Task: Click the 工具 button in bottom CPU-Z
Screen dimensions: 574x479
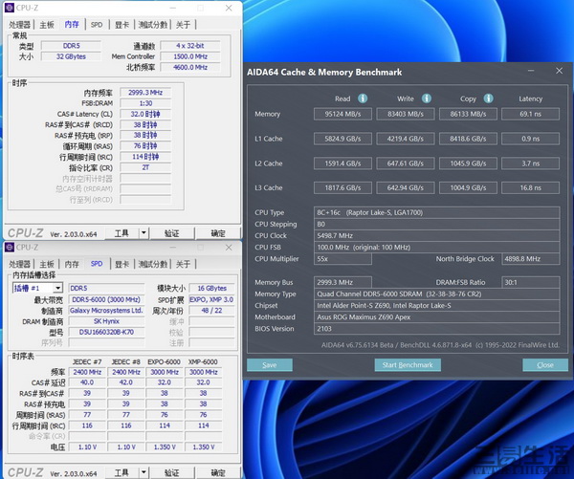Action: (121, 472)
